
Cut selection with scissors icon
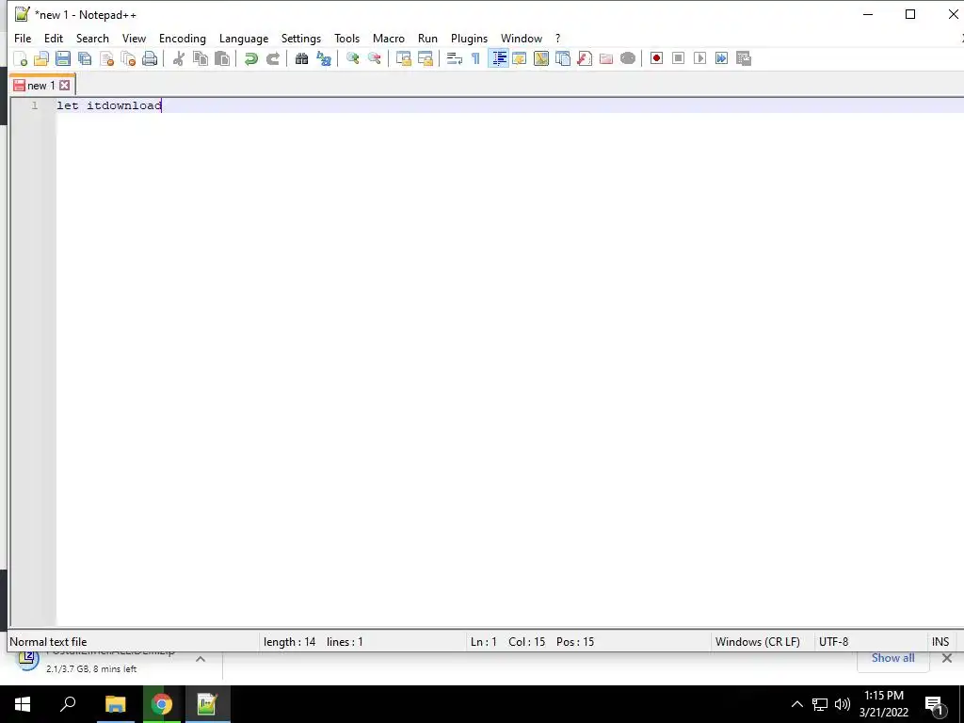[179, 58]
